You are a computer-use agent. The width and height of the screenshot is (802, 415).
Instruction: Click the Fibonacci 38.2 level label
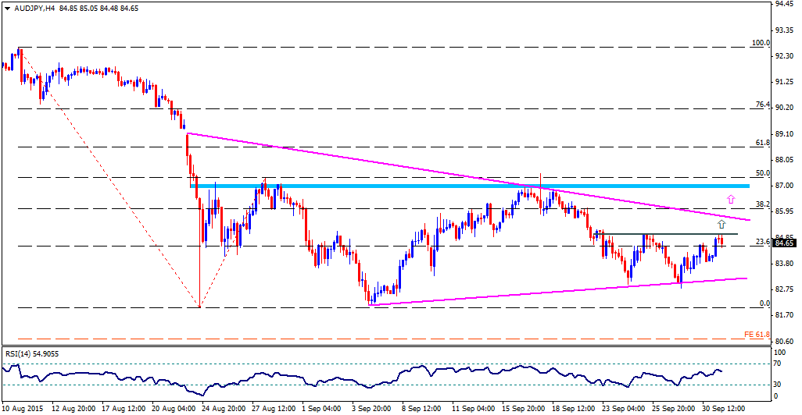[x=763, y=204]
